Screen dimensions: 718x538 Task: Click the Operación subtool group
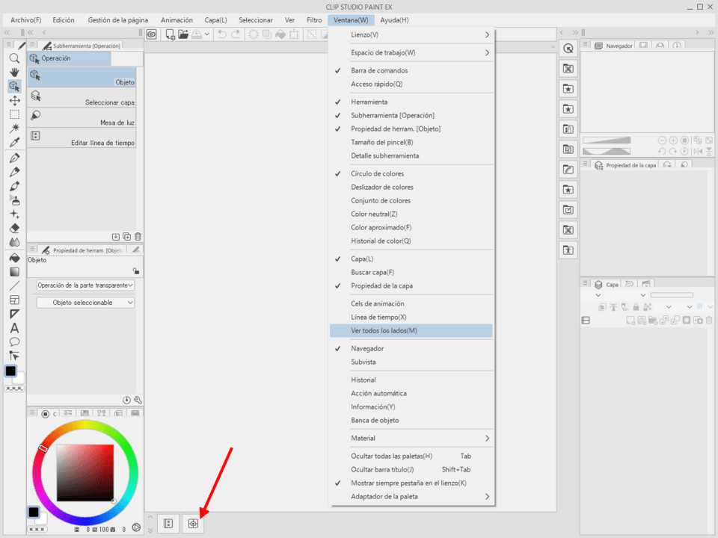pyautogui.click(x=69, y=58)
